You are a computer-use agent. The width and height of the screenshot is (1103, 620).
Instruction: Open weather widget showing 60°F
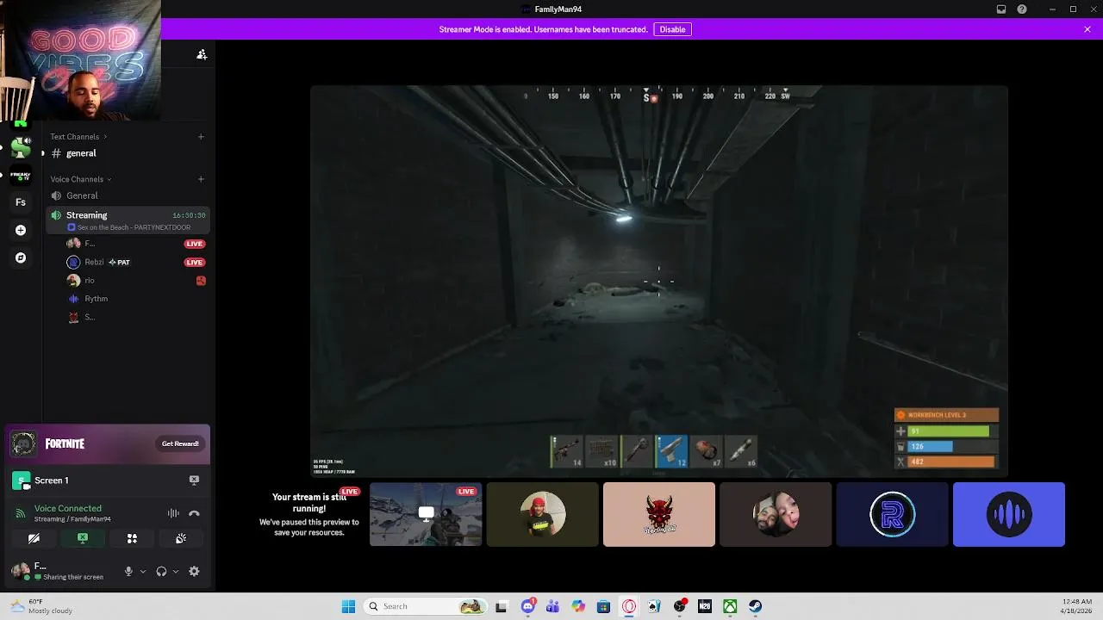(x=41, y=606)
